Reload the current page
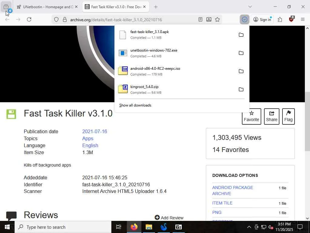310x233 pixels. click(29, 19)
